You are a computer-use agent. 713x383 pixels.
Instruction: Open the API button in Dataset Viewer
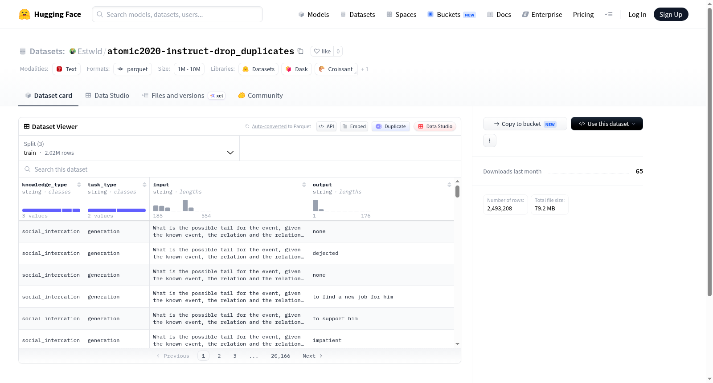pyautogui.click(x=326, y=126)
